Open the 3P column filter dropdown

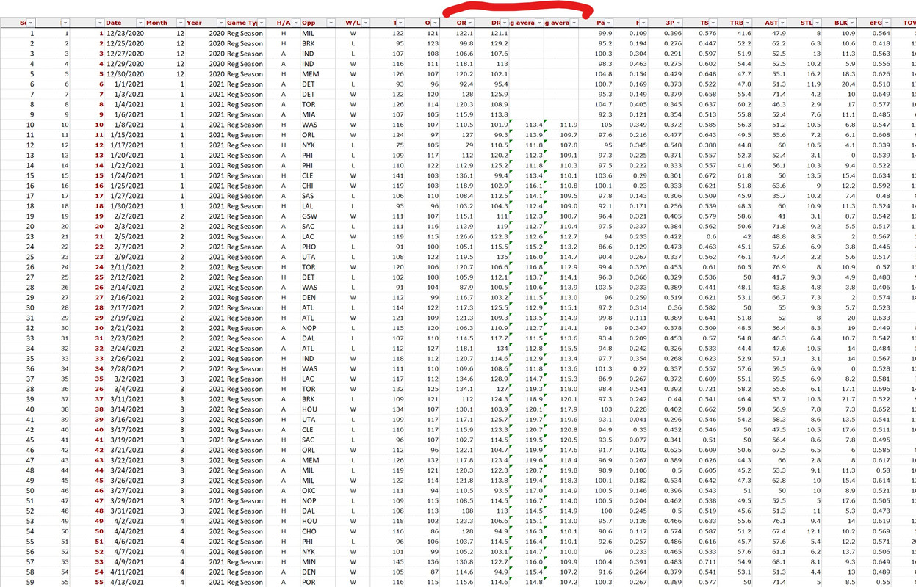tap(679, 23)
